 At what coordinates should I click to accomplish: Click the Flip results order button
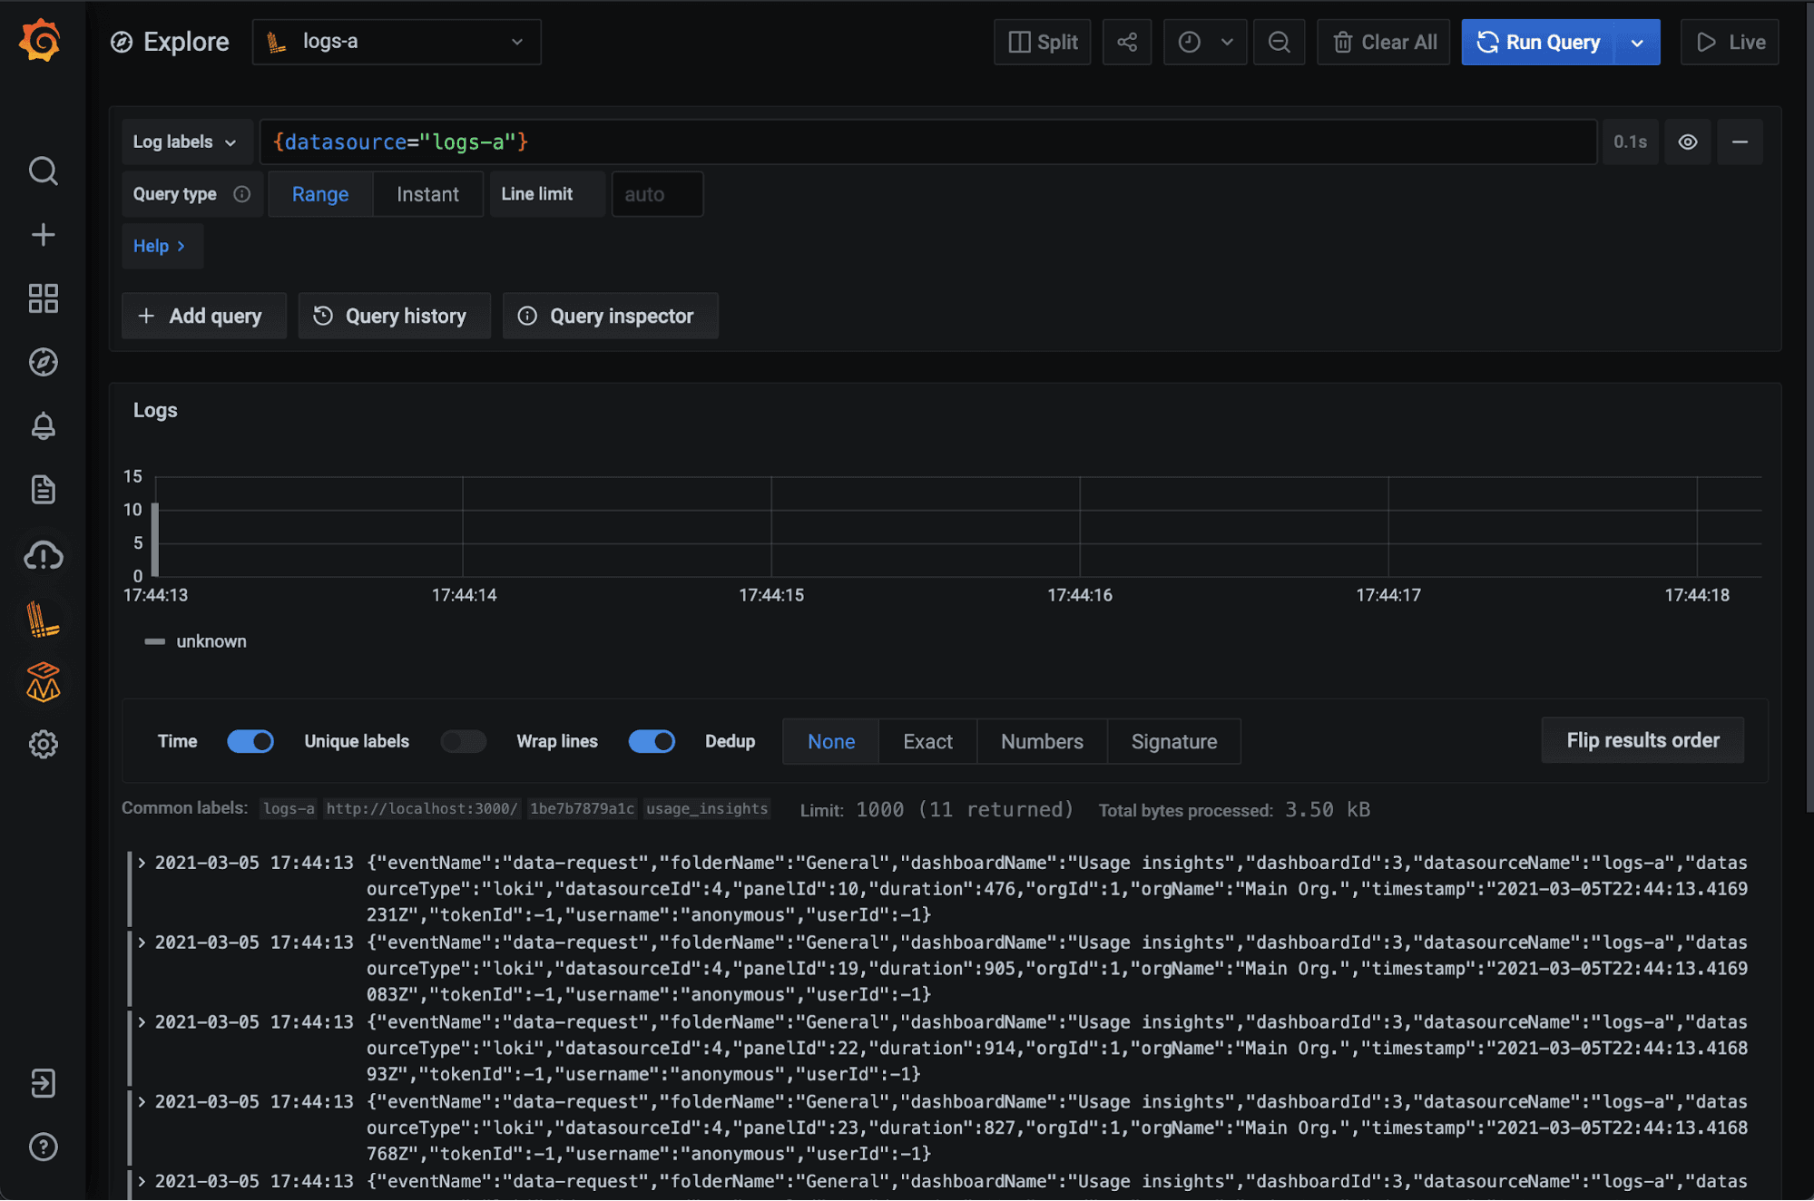click(1642, 740)
